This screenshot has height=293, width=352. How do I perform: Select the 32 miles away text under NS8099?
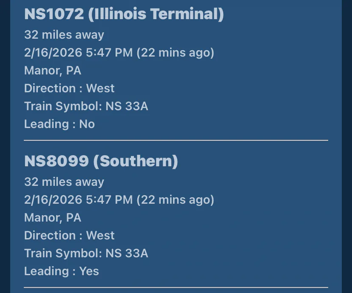click(x=64, y=182)
